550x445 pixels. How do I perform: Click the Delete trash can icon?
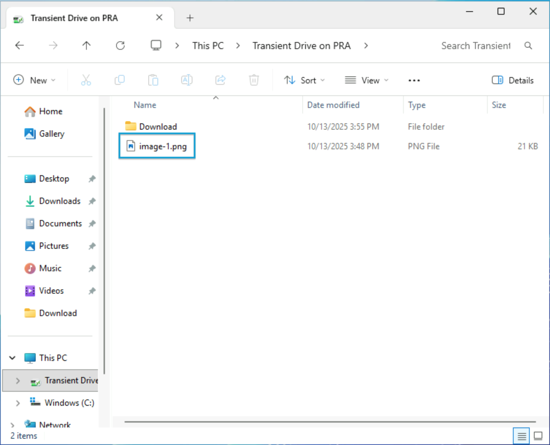click(254, 80)
